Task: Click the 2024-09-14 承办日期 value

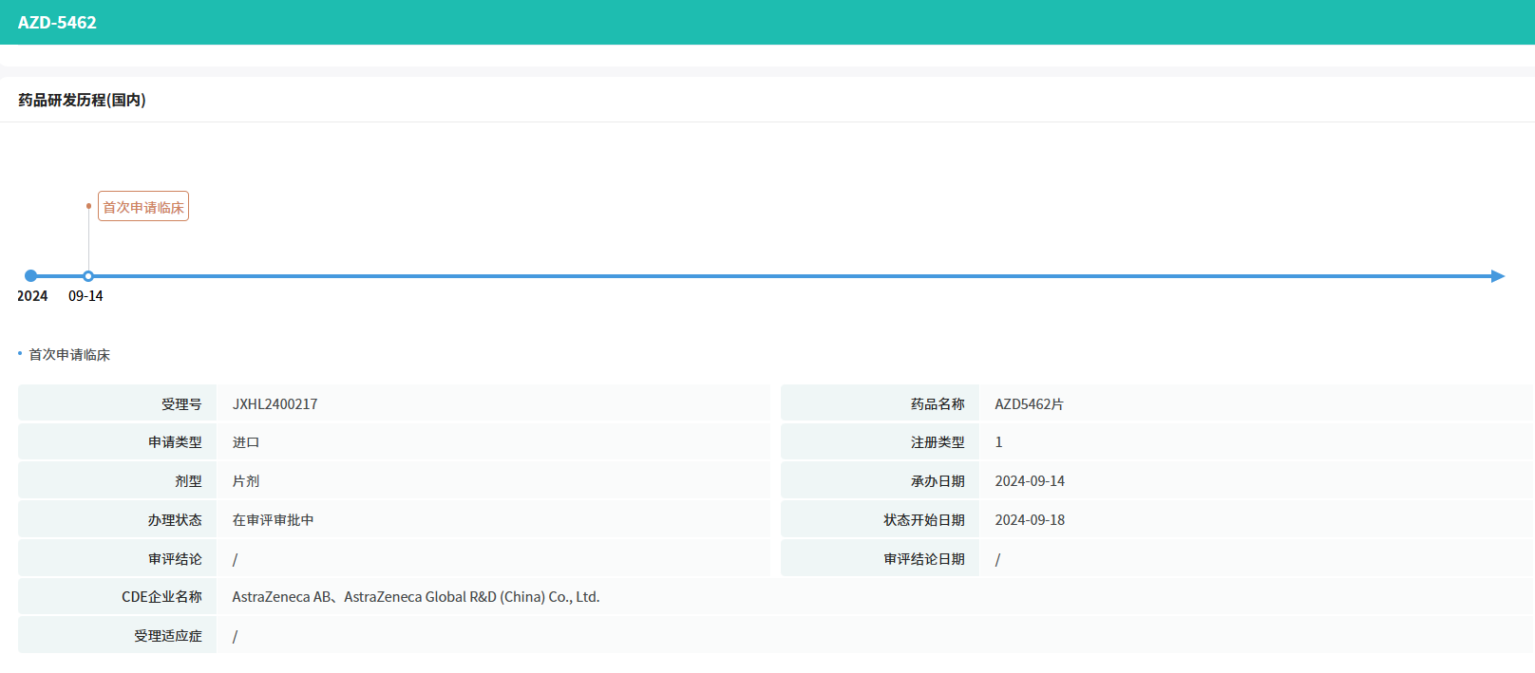Action: pos(1030,481)
